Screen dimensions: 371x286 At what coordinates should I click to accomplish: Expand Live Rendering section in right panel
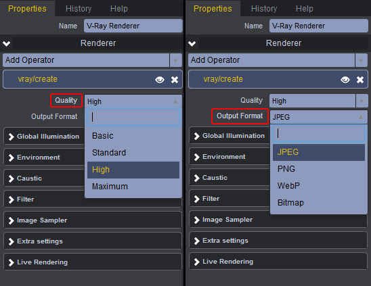[x=278, y=262]
